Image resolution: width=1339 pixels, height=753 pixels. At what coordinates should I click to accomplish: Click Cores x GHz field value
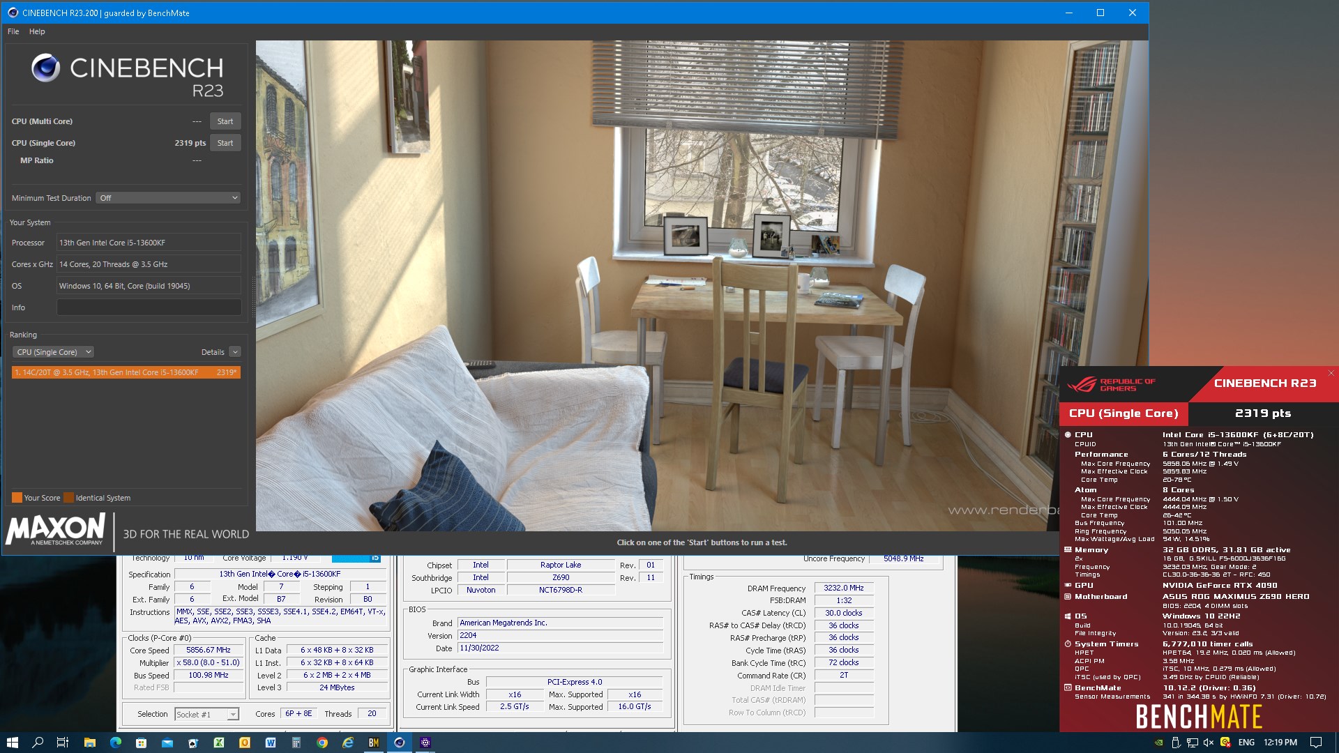(149, 264)
